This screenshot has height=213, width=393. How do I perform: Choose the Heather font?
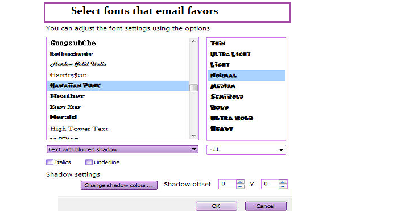(118, 96)
